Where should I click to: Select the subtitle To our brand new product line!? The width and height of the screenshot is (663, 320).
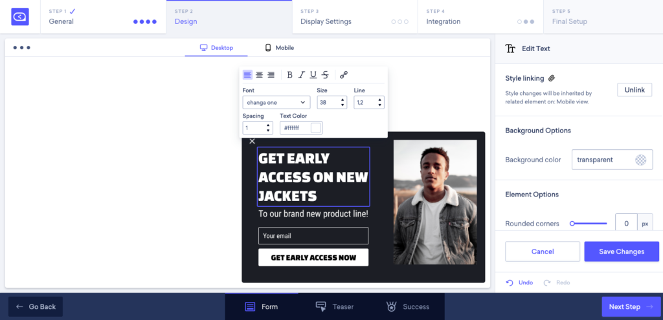tap(313, 213)
